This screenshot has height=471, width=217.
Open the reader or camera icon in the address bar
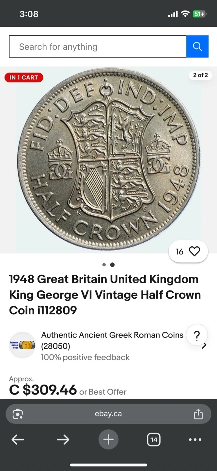18,414
